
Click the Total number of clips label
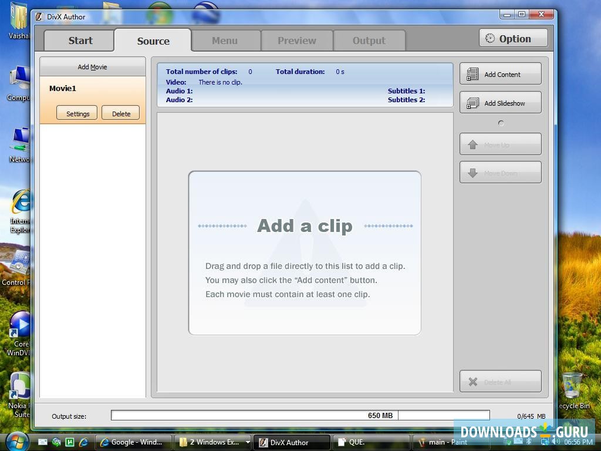(x=202, y=72)
